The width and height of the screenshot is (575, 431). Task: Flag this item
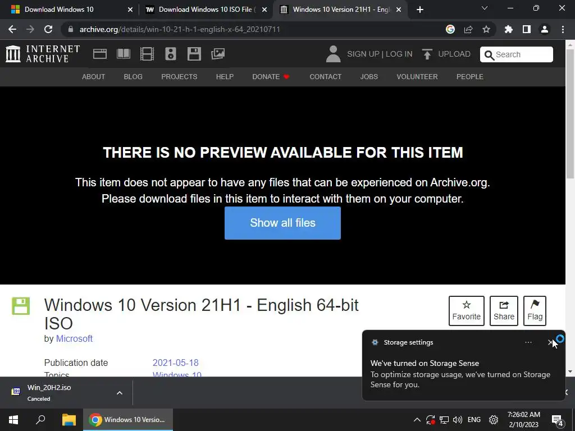tap(535, 311)
